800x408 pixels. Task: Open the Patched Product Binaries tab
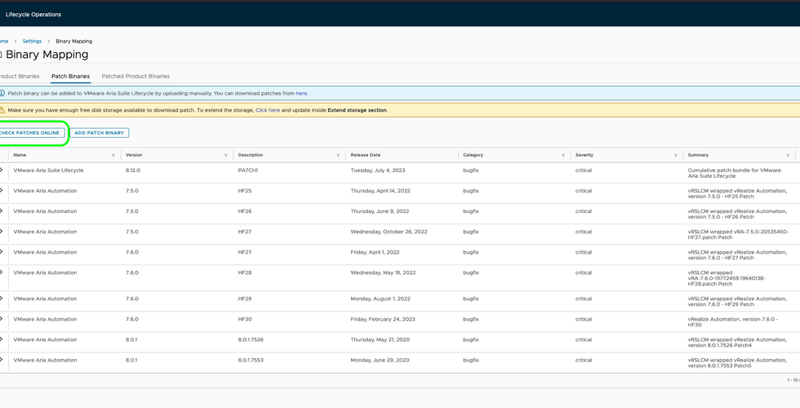click(136, 77)
